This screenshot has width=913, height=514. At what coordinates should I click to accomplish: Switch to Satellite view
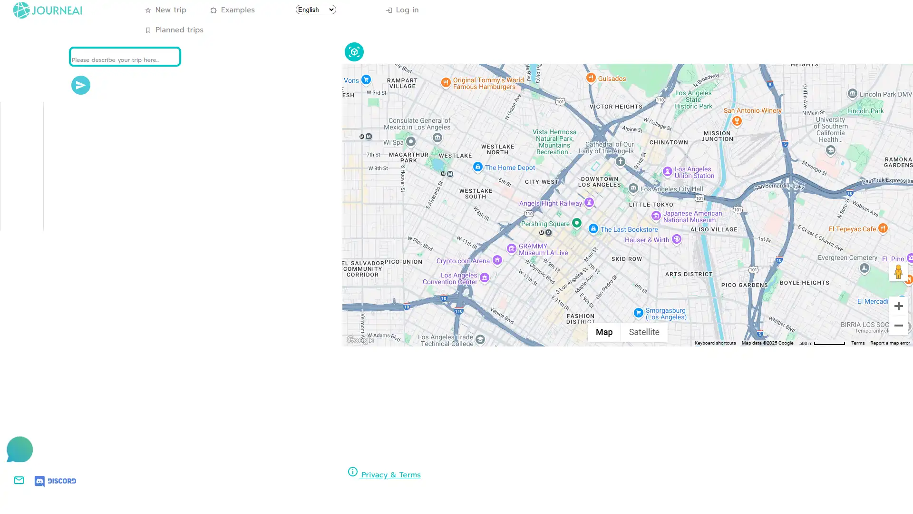644,332
